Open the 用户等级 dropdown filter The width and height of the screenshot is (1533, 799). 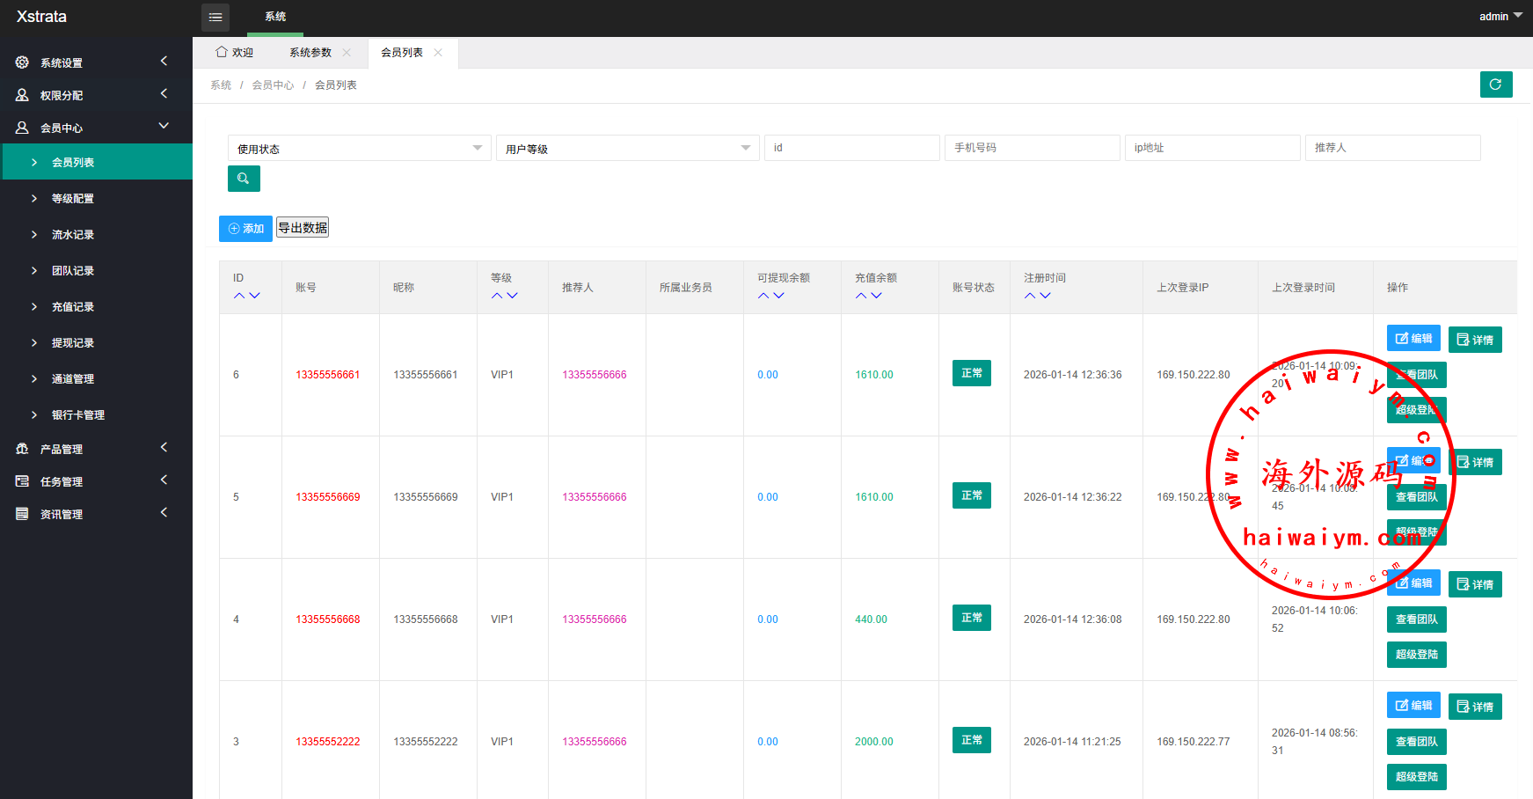click(x=627, y=148)
